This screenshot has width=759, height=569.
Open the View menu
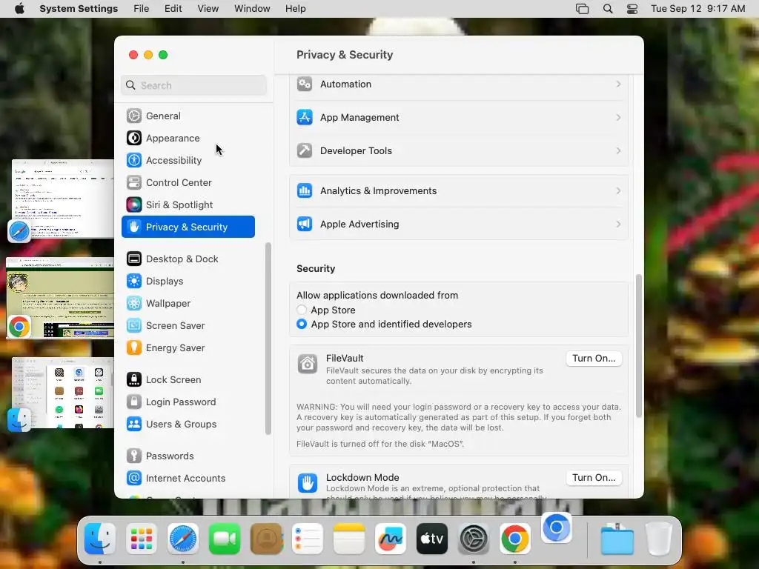click(208, 9)
